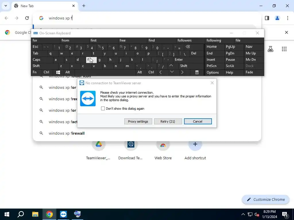Screen dimensions: 294x220
Task: Close the New Tab tab
Action: pos(73,6)
